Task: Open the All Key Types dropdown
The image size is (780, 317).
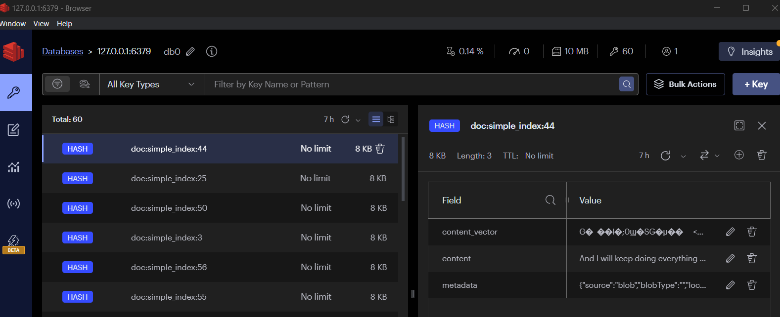Action: (151, 84)
